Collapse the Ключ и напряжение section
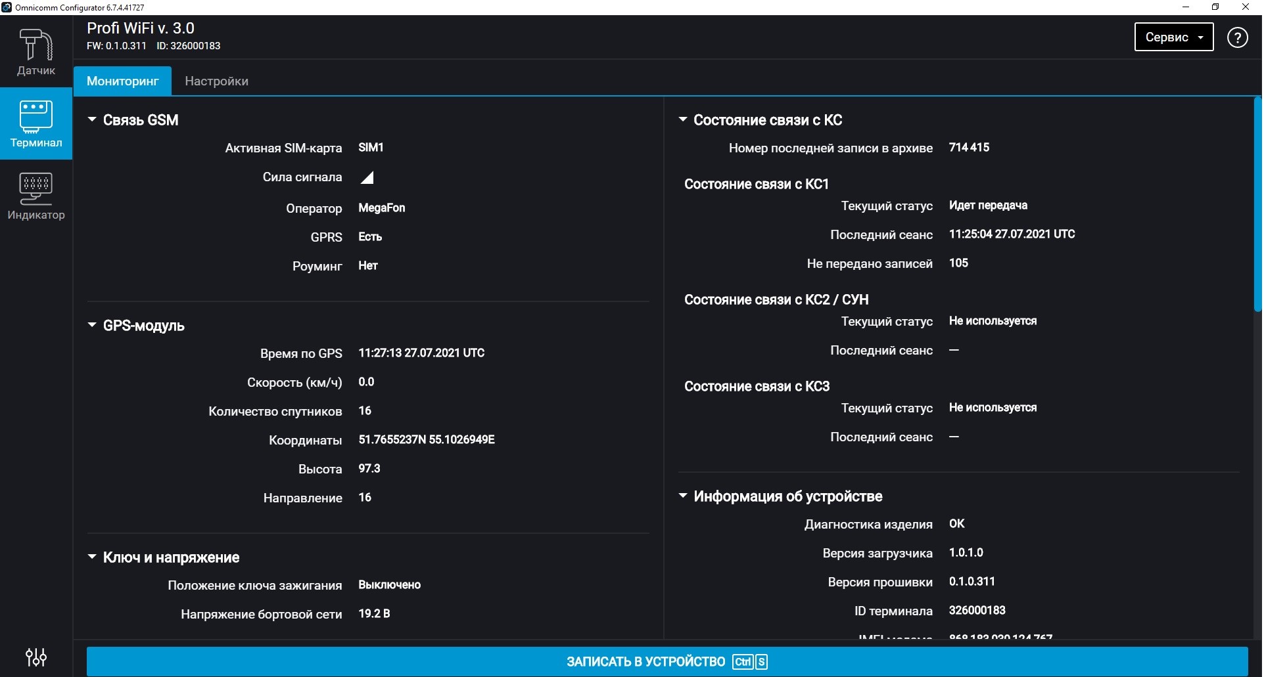 click(92, 557)
